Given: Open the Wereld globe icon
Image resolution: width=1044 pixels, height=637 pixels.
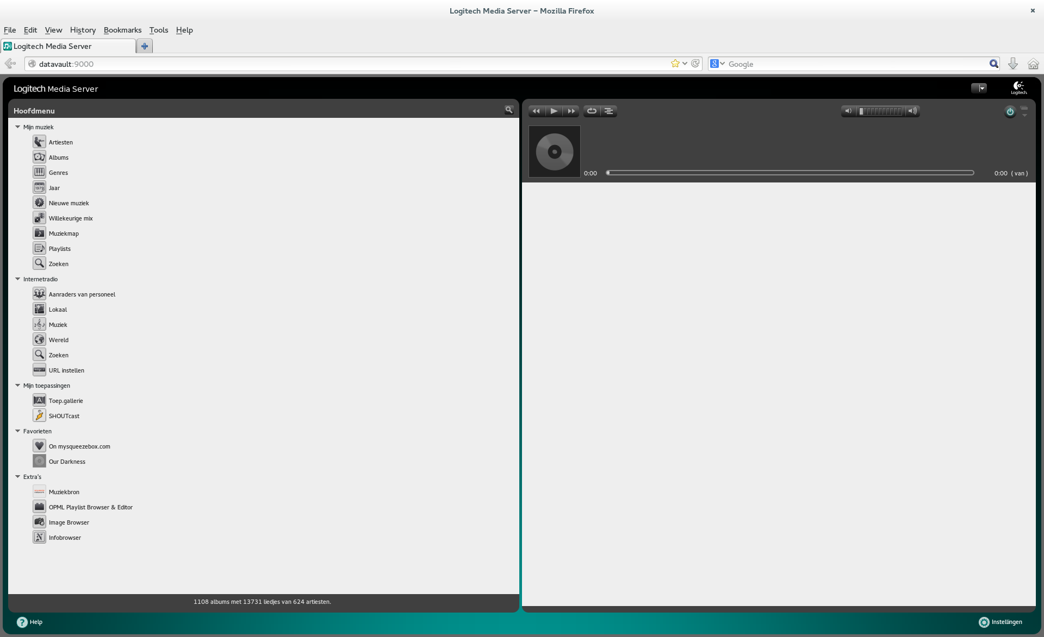Looking at the screenshot, I should click(x=39, y=339).
